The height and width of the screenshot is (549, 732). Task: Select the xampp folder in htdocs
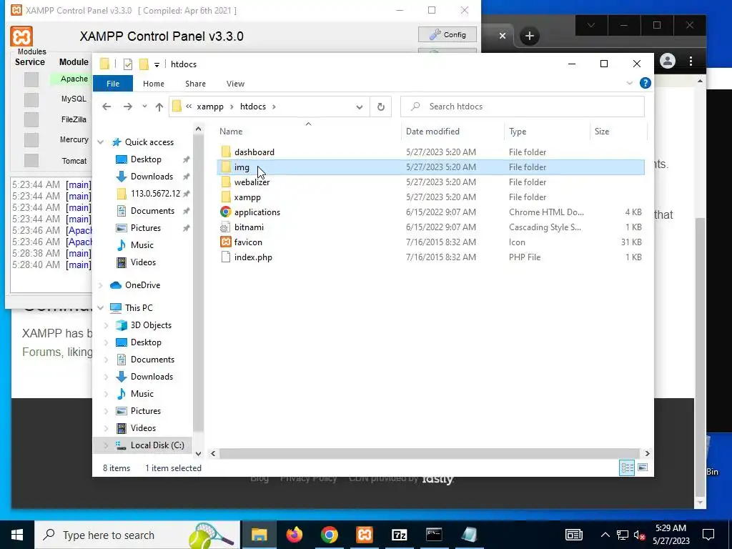point(247,197)
